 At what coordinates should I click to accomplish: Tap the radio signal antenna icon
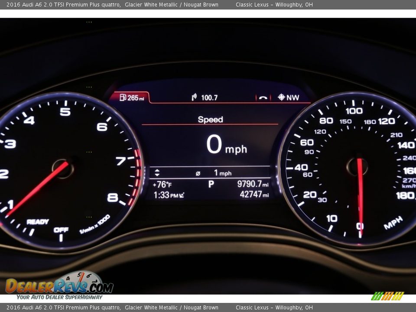(x=194, y=97)
